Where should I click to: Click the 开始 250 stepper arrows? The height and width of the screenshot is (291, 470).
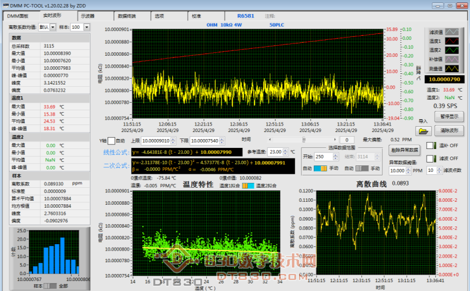tap(335, 157)
